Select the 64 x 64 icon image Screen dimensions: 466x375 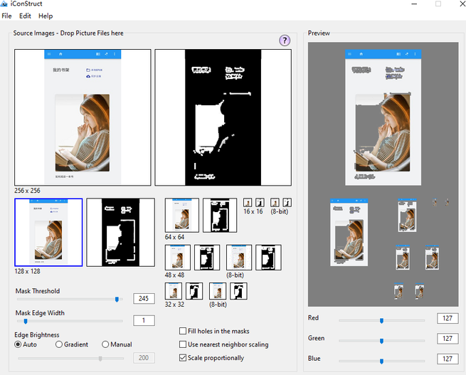(182, 215)
